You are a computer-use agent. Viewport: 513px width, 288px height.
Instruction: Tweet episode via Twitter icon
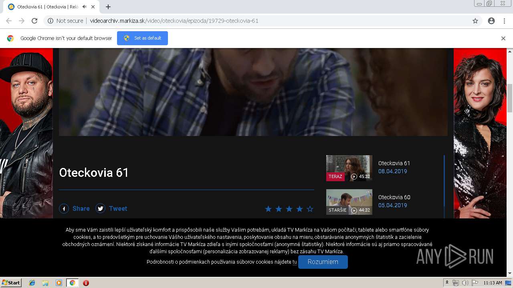tap(100, 208)
